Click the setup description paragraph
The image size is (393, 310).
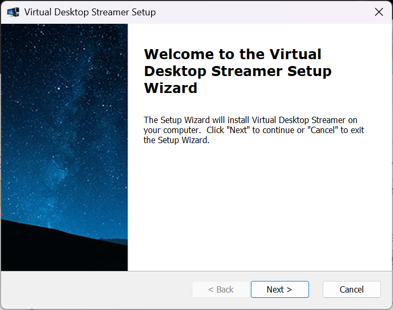254,130
